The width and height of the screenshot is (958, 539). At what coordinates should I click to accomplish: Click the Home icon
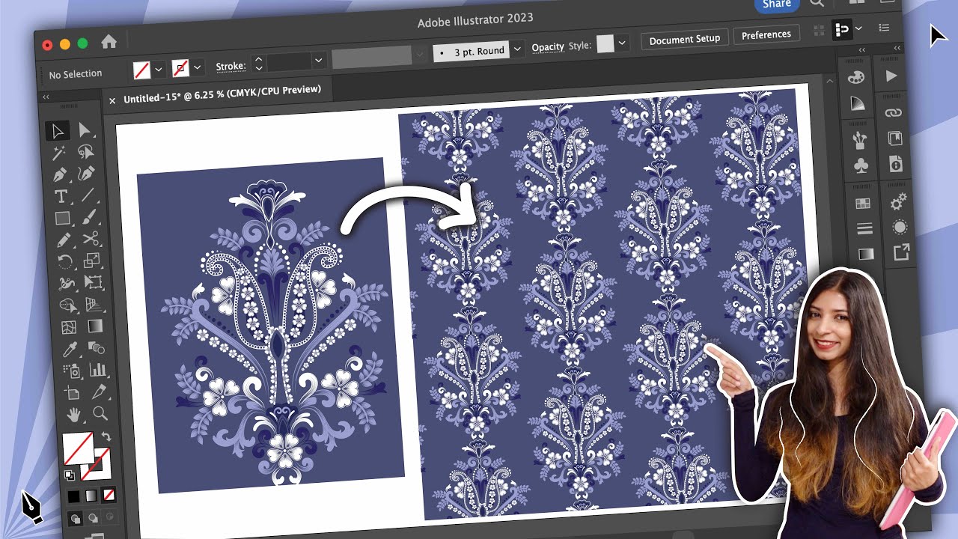109,42
